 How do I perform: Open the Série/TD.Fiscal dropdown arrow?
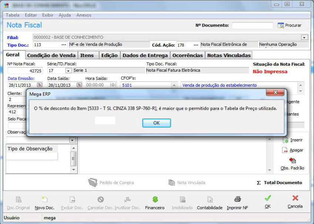[69, 70]
